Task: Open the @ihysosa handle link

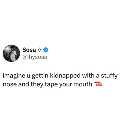Action: coord(35,57)
